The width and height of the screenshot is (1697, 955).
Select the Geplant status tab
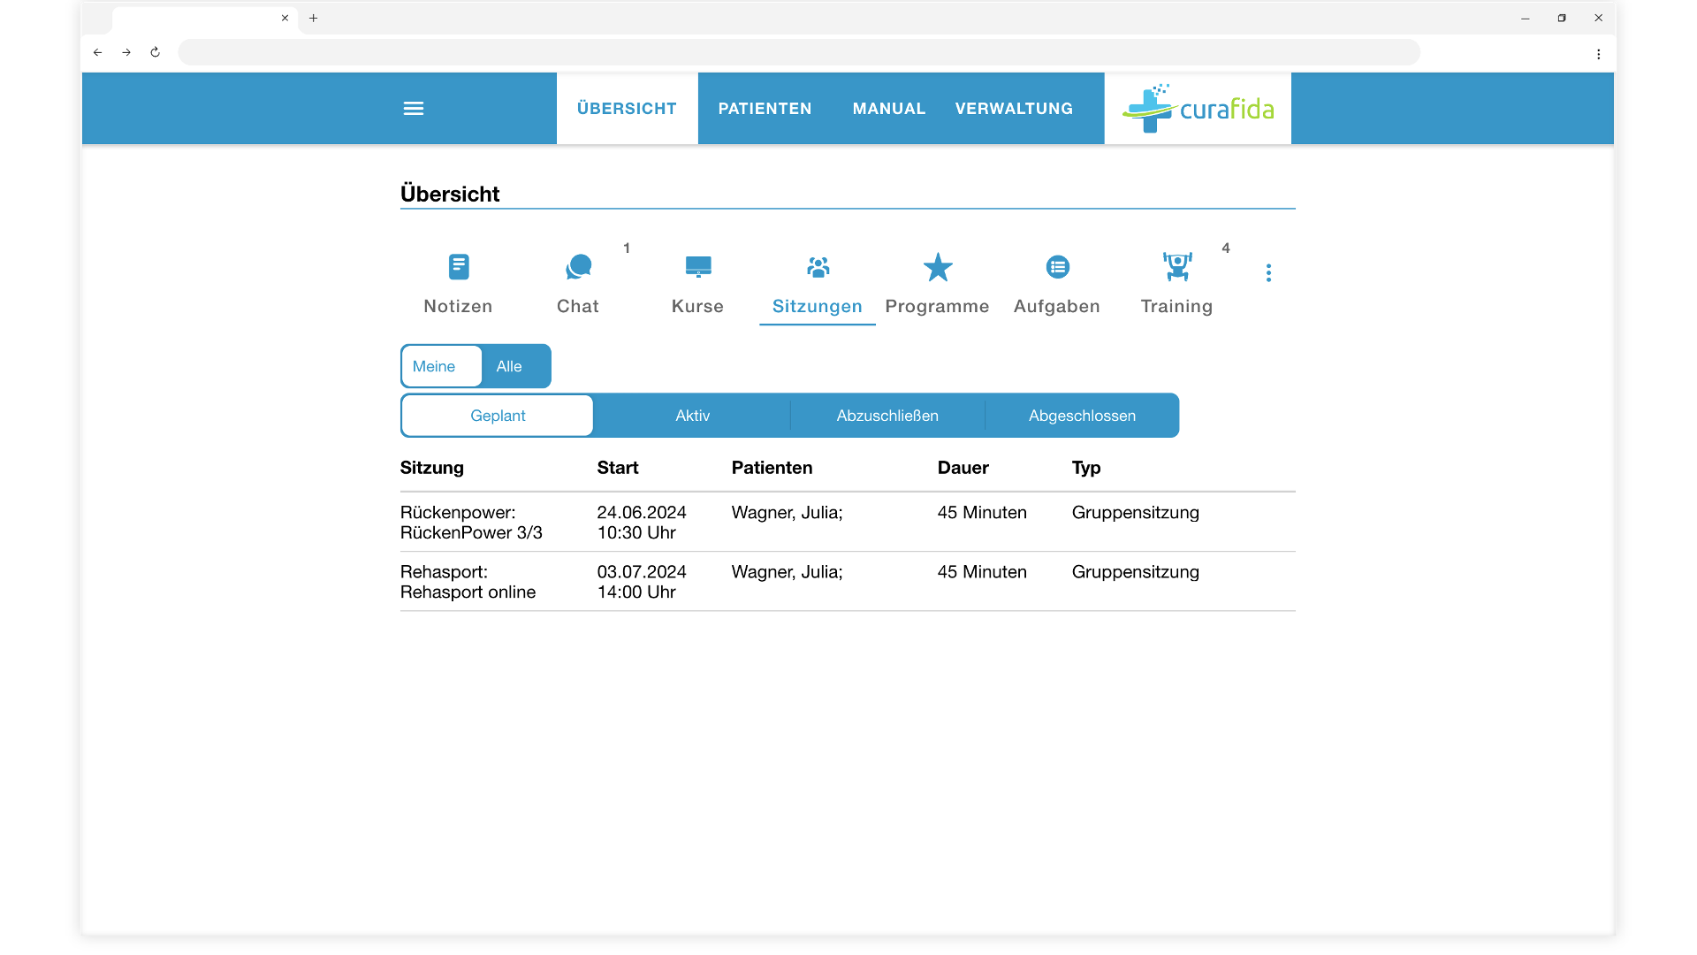498,416
